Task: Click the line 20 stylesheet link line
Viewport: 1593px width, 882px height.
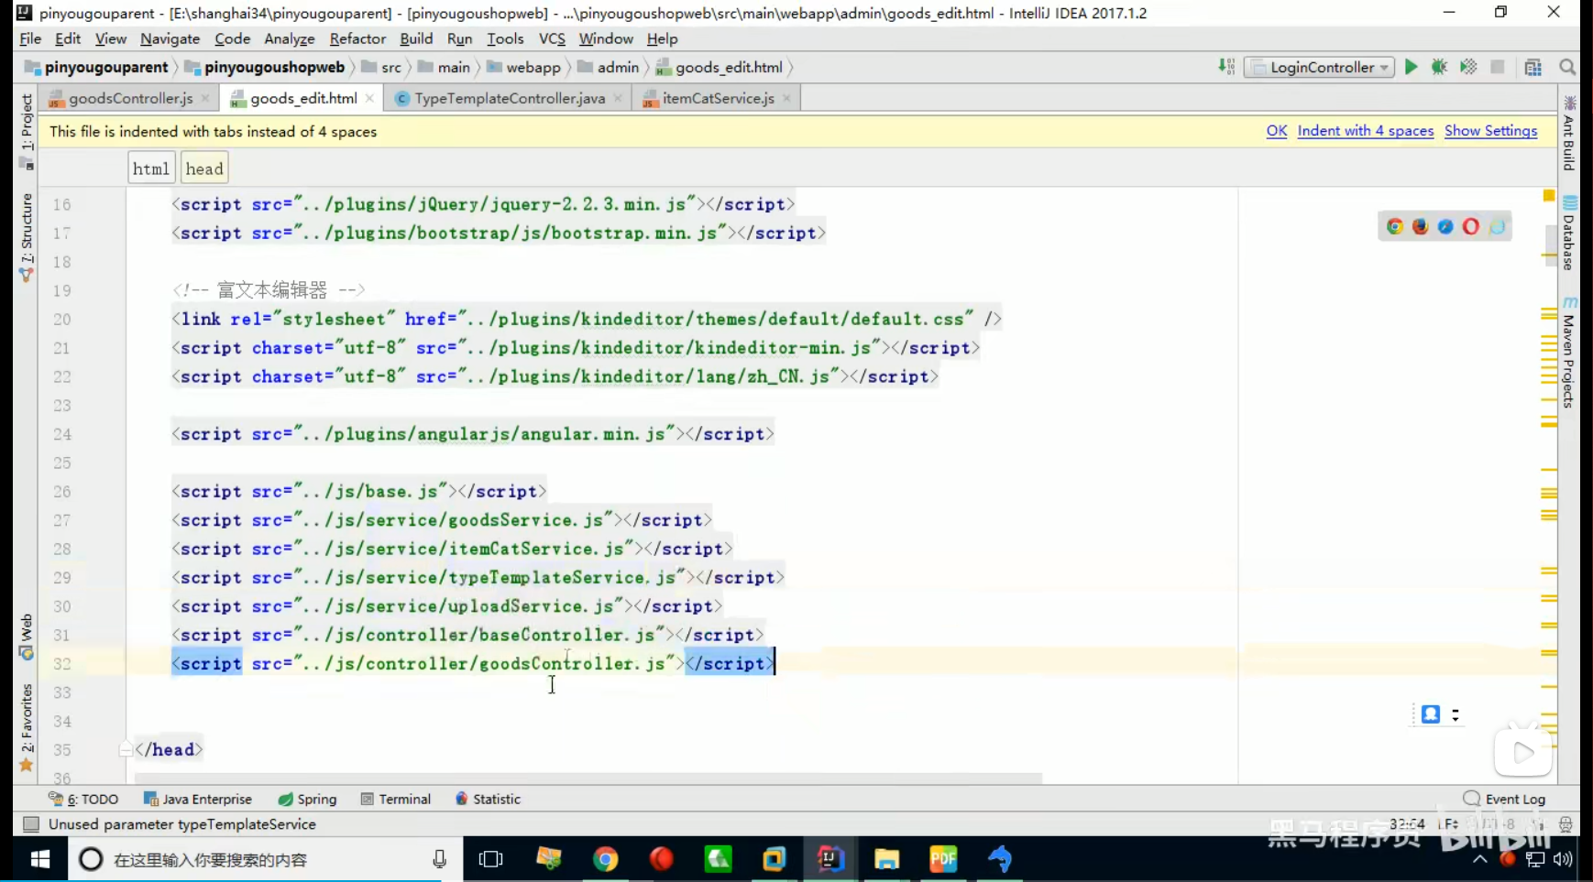Action: point(586,319)
